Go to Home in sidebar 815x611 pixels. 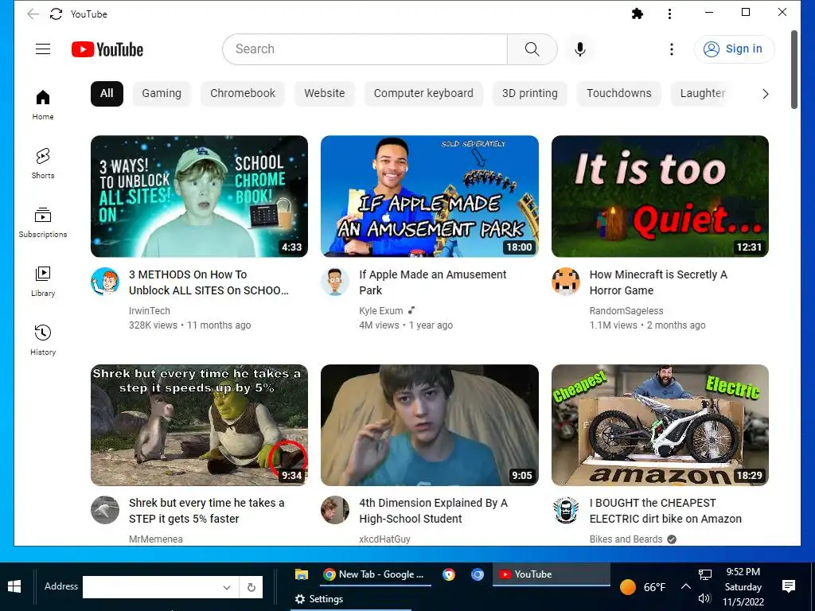pyautogui.click(x=43, y=104)
